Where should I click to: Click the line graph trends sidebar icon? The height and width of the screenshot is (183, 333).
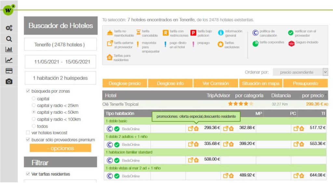pos(9,60)
